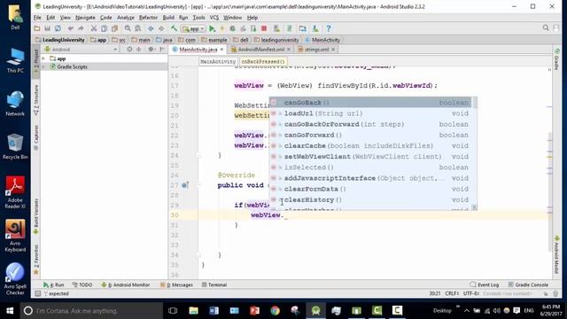The width and height of the screenshot is (567, 319).
Task: Click the Save All toolbar icon
Action: pos(47,28)
